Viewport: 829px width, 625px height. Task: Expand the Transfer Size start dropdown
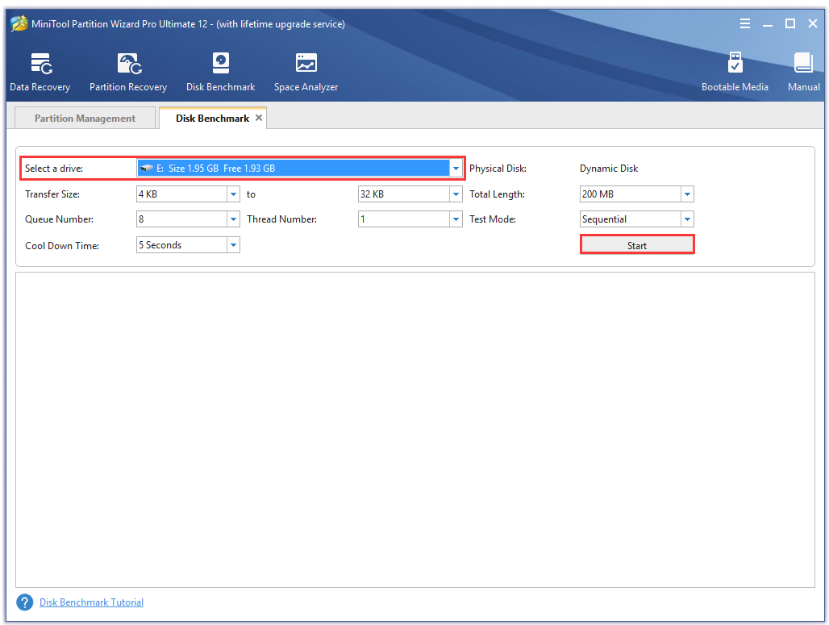(234, 194)
